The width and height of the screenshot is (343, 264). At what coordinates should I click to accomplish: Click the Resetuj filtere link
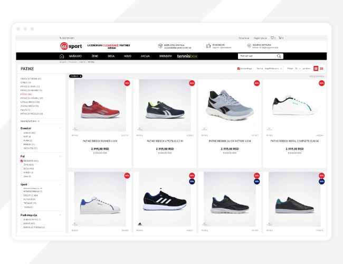[x=29, y=121]
